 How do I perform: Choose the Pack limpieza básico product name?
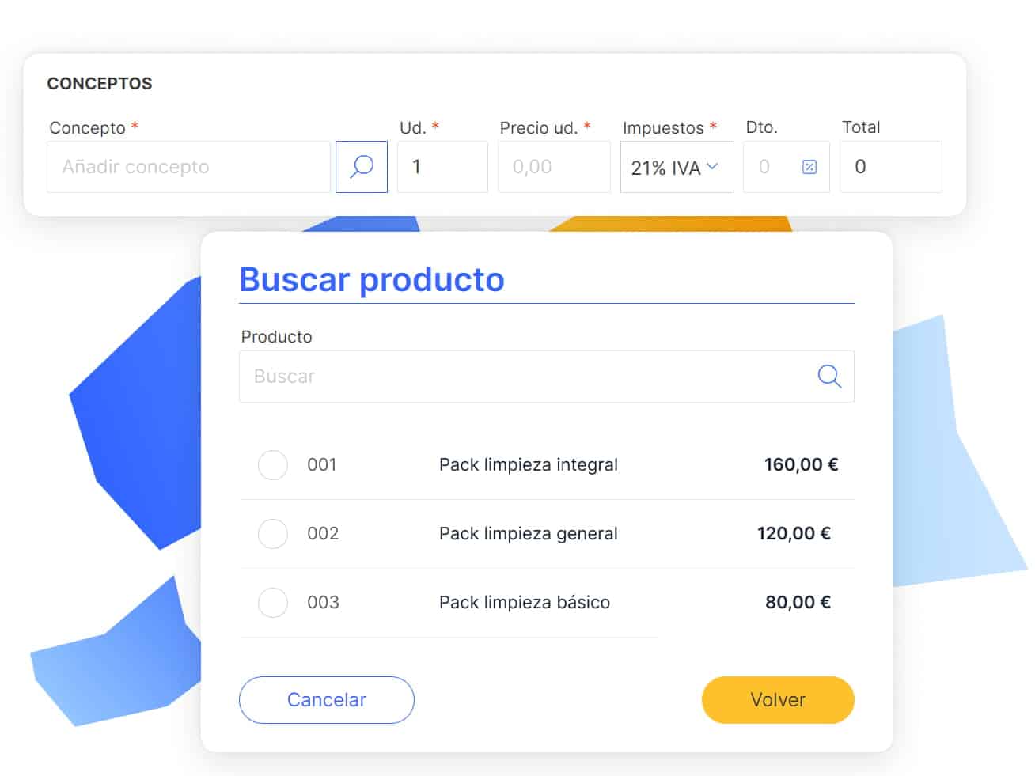tap(524, 603)
